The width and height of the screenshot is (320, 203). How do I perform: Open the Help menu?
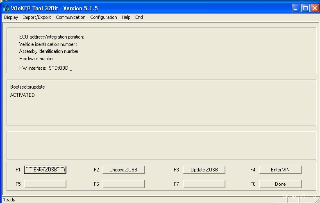click(126, 17)
